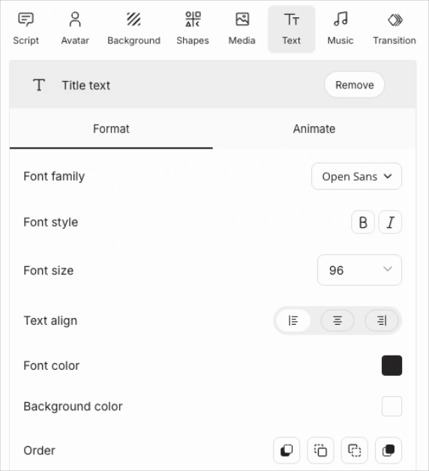Remove the Title text element
The height and width of the screenshot is (471, 429).
tap(355, 85)
